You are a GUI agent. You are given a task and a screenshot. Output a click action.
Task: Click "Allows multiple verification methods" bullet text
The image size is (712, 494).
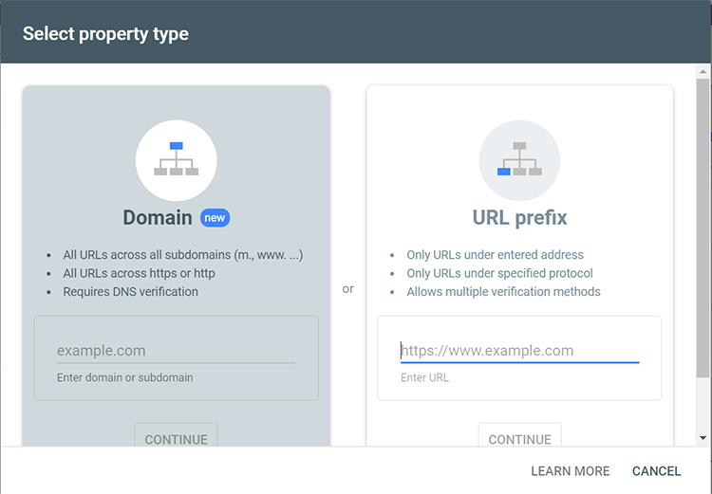503,292
